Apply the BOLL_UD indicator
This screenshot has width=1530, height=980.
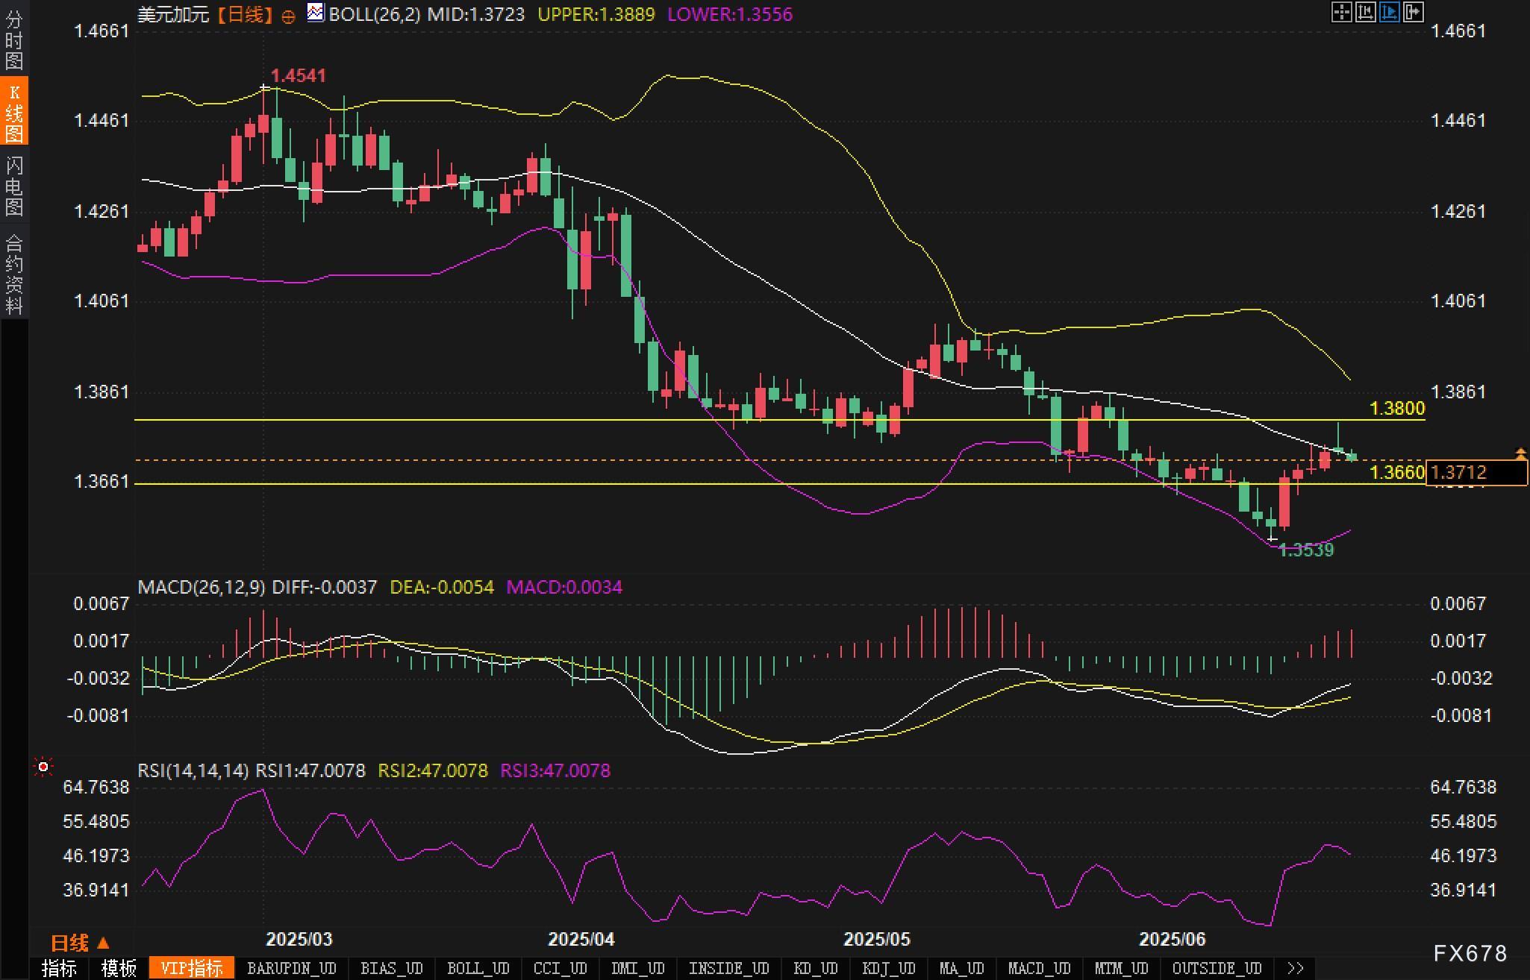pyautogui.click(x=478, y=968)
